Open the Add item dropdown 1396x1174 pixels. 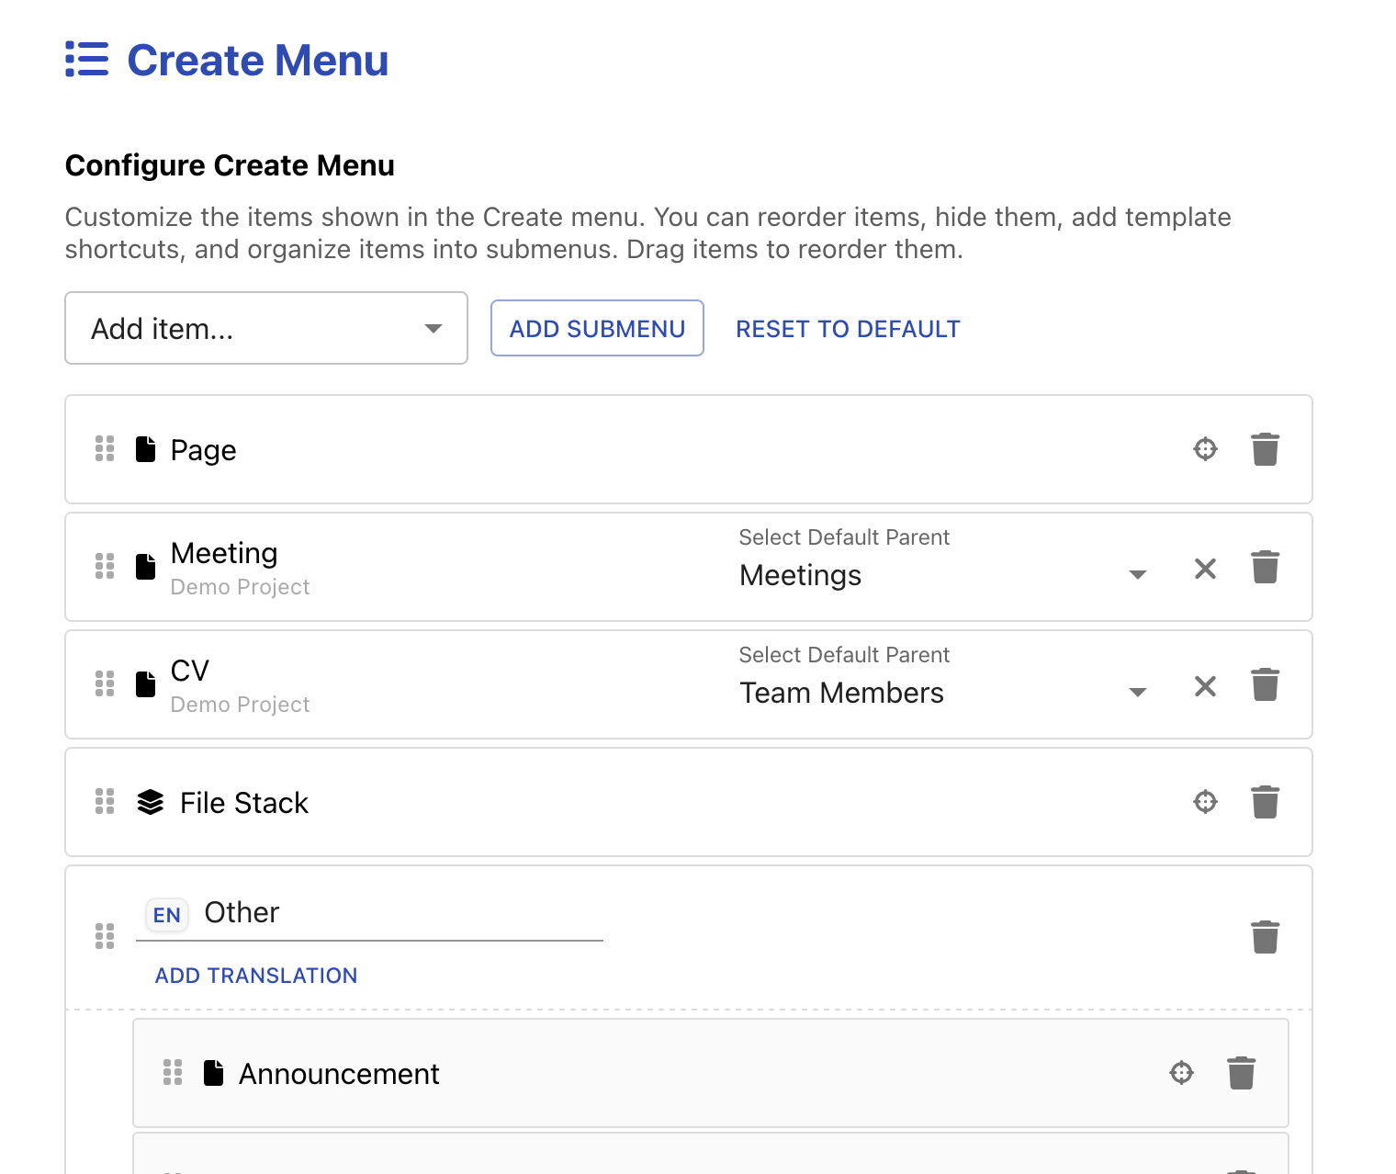coord(266,328)
